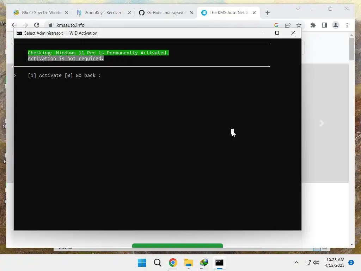The image size is (361, 271).
Task: Open Chrome three-dot menu
Action: coord(347,25)
